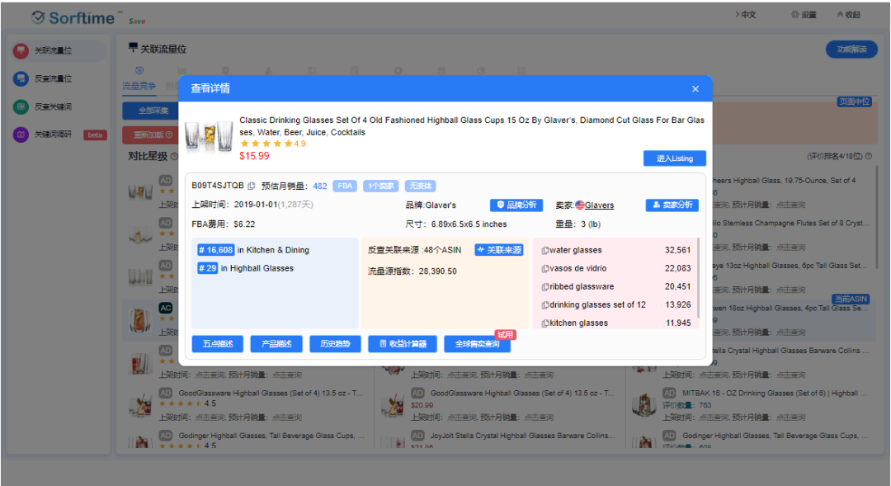Select the 流量竞争 tab
This screenshot has width=891, height=486.
pos(139,86)
